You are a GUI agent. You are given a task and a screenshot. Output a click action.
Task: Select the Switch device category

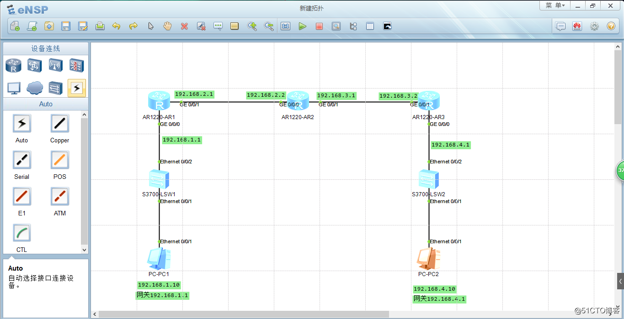pos(34,66)
